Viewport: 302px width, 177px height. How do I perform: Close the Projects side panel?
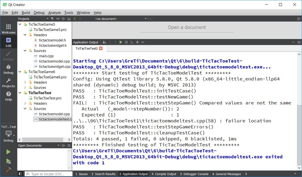69,19
